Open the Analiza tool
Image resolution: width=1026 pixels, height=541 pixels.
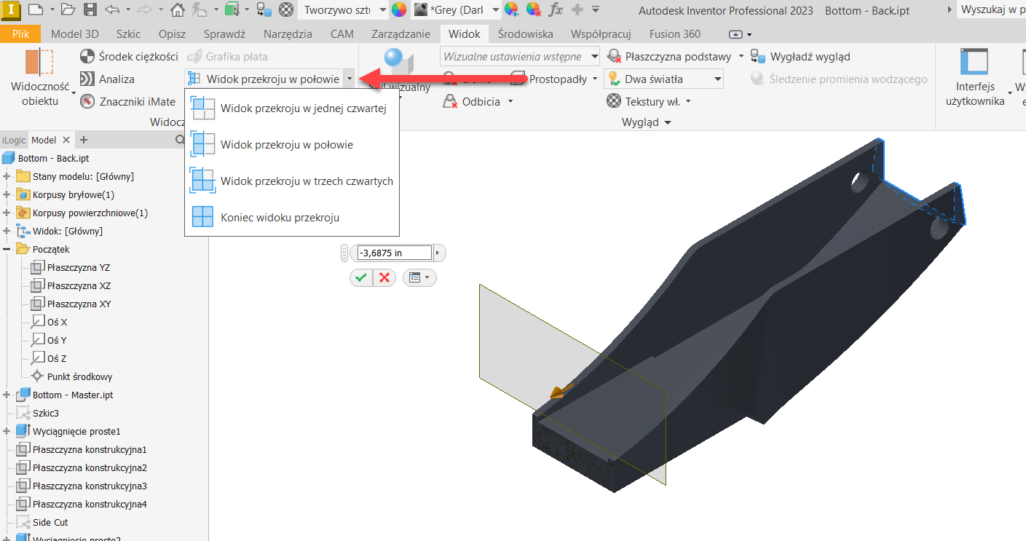pyautogui.click(x=87, y=79)
